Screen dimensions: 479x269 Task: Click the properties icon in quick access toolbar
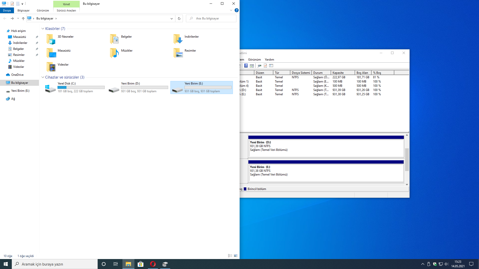(12, 4)
